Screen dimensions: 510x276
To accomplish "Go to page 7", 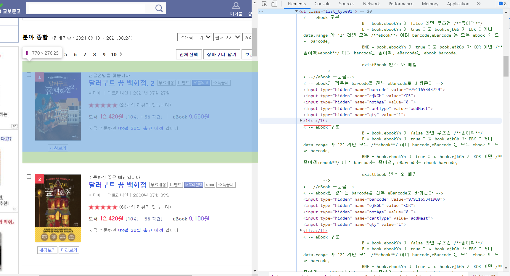I will pos(85,54).
